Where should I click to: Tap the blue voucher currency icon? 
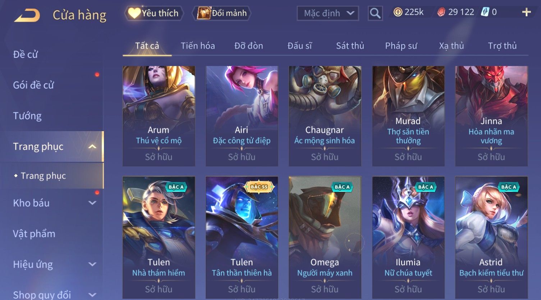pyautogui.click(x=485, y=12)
